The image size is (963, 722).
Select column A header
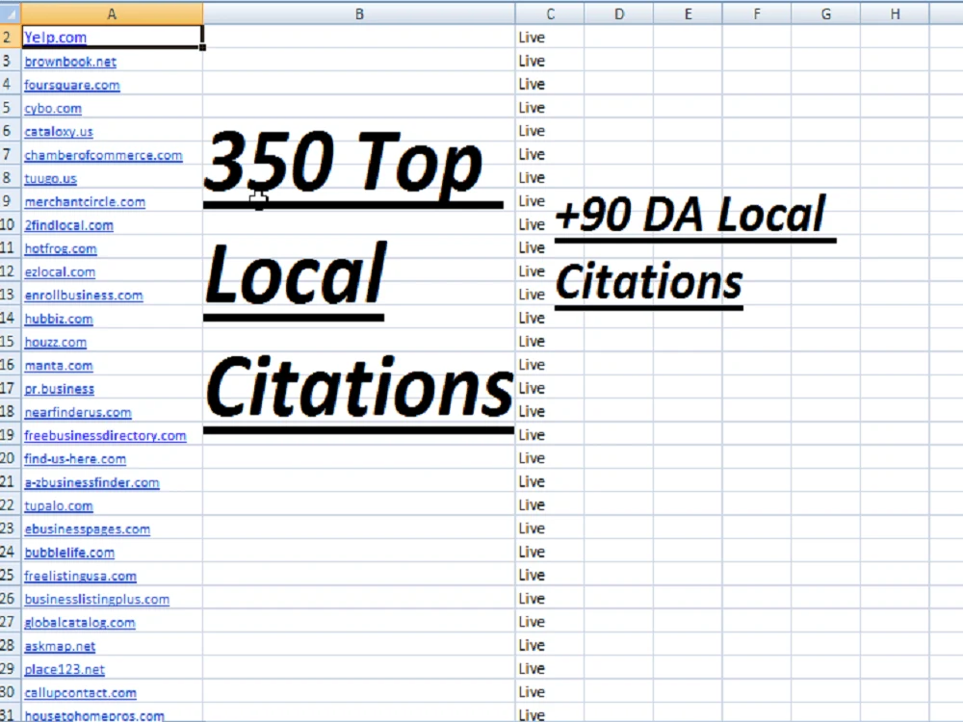(112, 13)
